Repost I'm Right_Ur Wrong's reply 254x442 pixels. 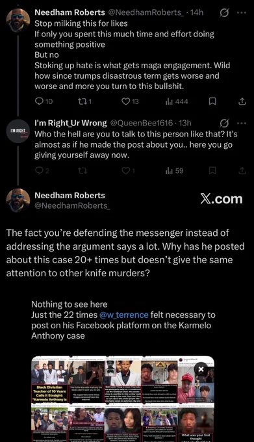pyautogui.click(x=83, y=170)
